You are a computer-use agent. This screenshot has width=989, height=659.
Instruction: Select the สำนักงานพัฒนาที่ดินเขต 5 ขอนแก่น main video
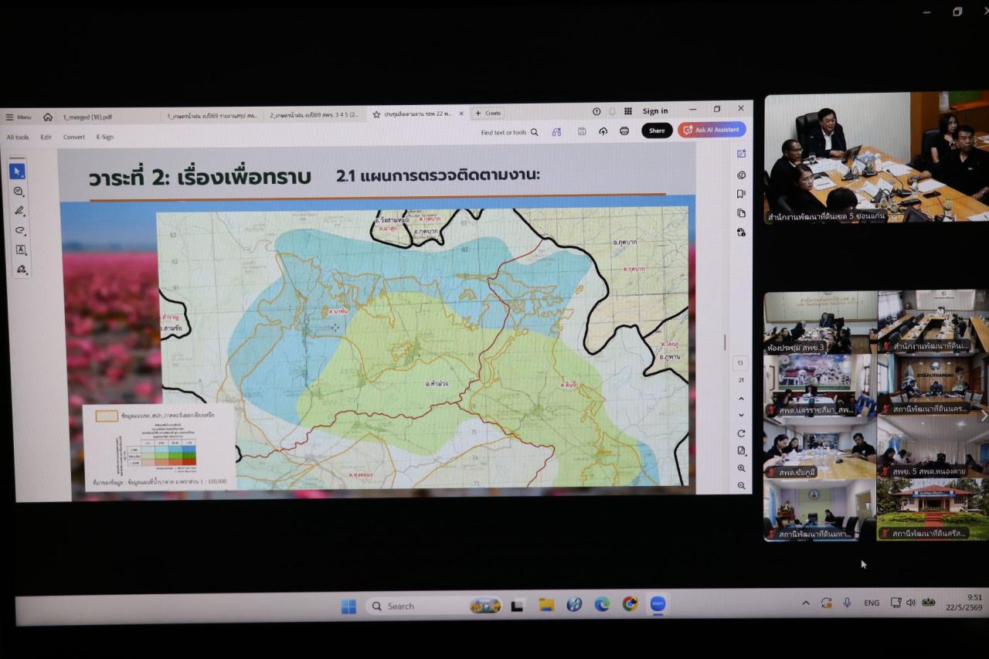[877, 158]
